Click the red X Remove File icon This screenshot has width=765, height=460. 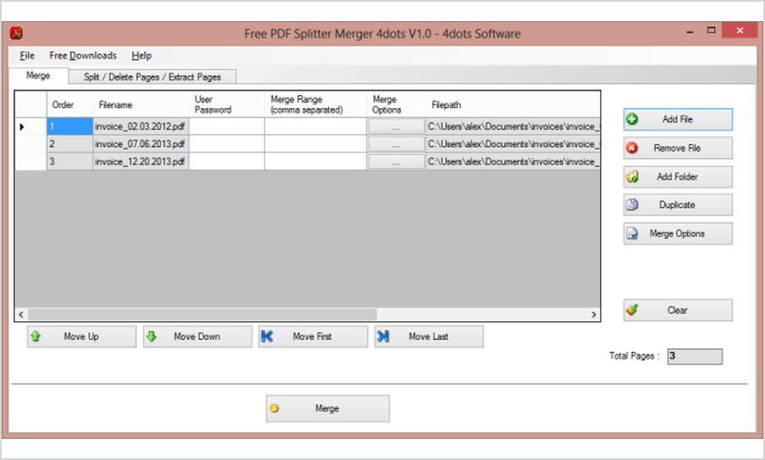632,148
